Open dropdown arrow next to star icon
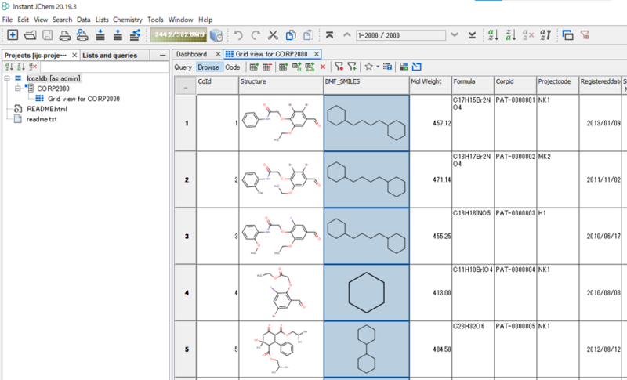This screenshot has height=380, width=627. point(378,67)
